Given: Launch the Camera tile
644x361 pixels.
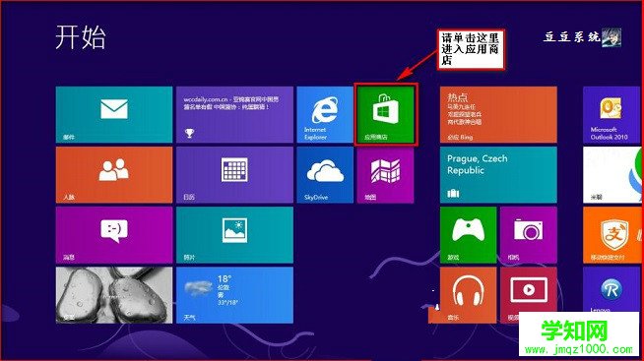Looking at the screenshot, I should coord(529,235).
